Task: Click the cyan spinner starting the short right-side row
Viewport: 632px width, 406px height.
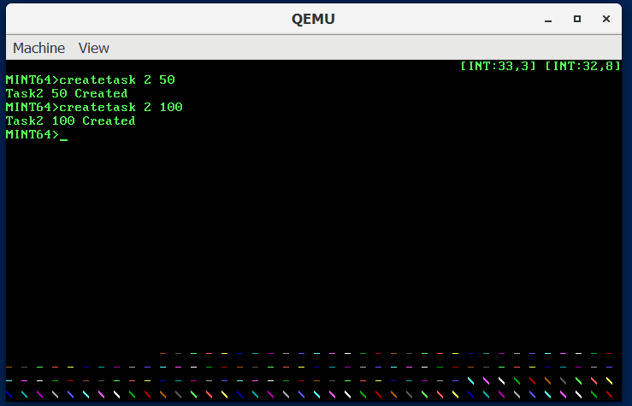Action: tap(471, 380)
